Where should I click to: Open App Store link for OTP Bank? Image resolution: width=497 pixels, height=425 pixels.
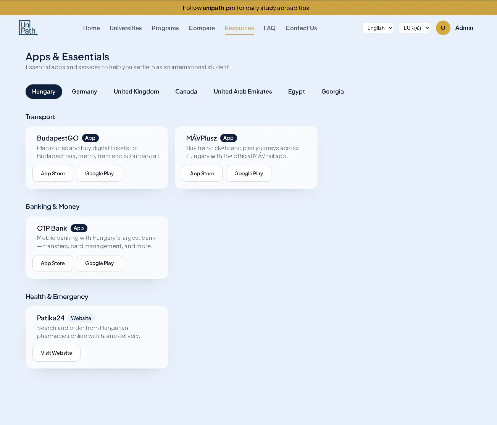pyautogui.click(x=53, y=263)
